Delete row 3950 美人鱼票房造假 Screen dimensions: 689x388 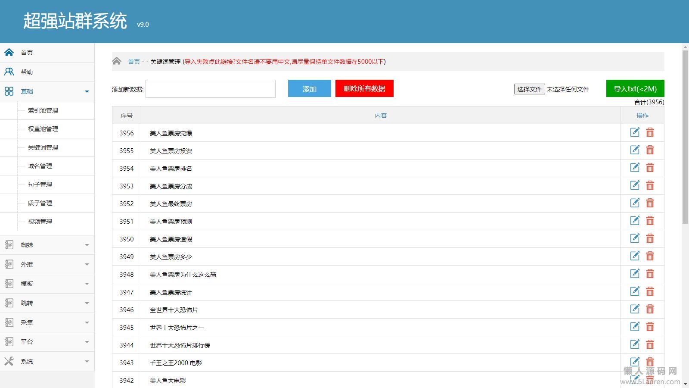[x=650, y=238]
